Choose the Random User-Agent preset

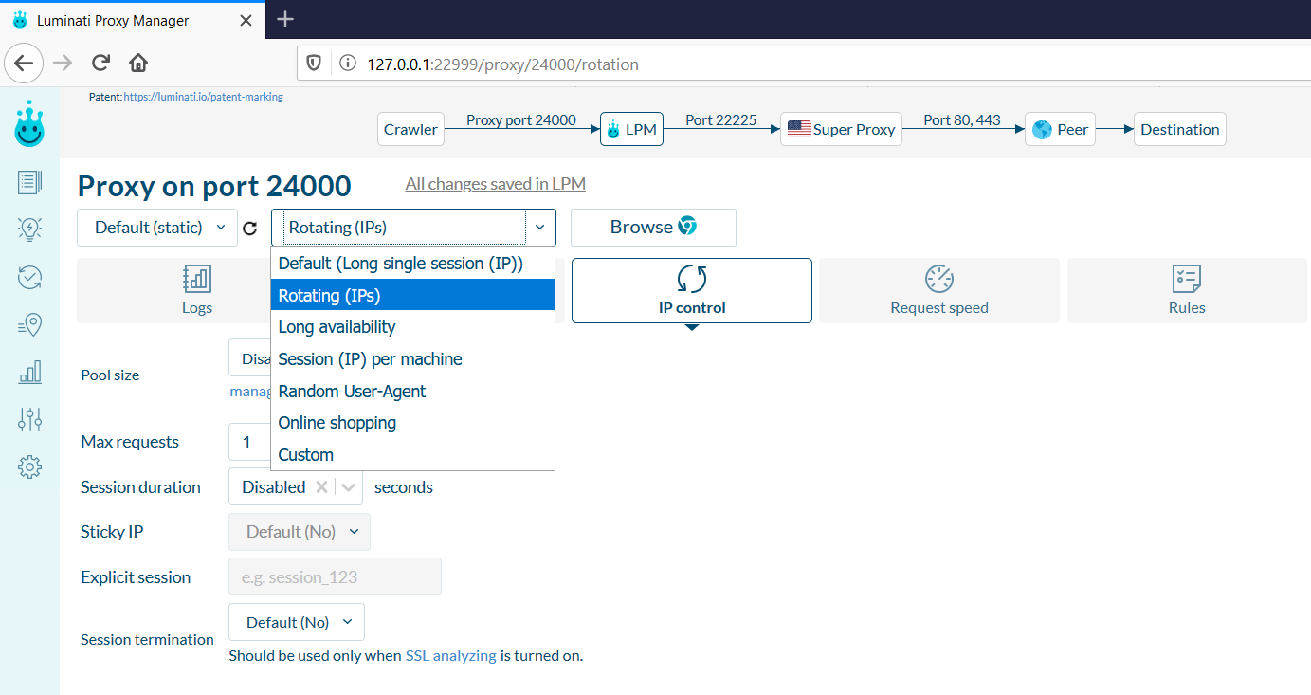(412, 391)
